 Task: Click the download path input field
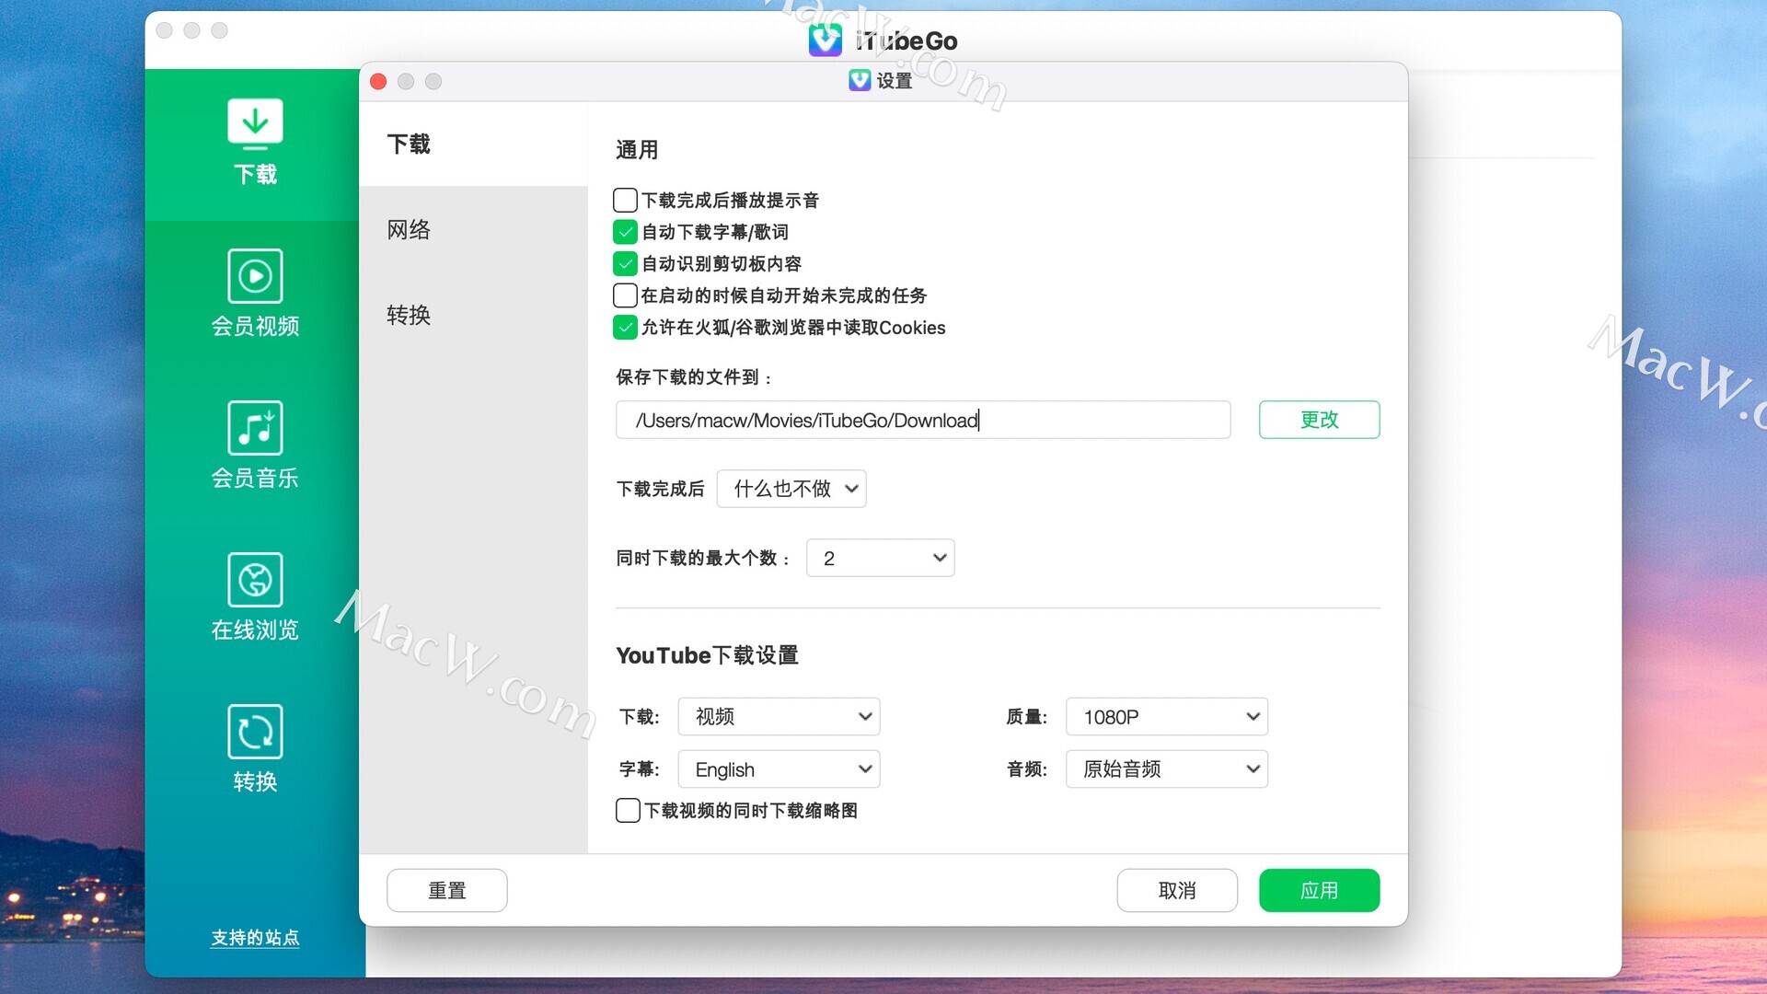pyautogui.click(x=923, y=420)
